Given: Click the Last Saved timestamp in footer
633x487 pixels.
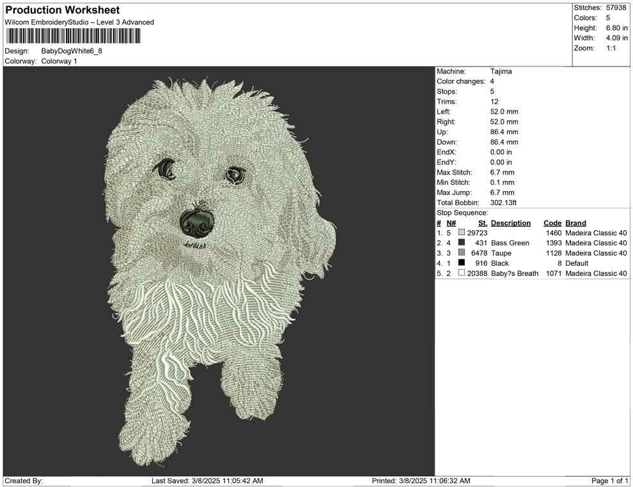Looking at the screenshot, I should 207,481.
